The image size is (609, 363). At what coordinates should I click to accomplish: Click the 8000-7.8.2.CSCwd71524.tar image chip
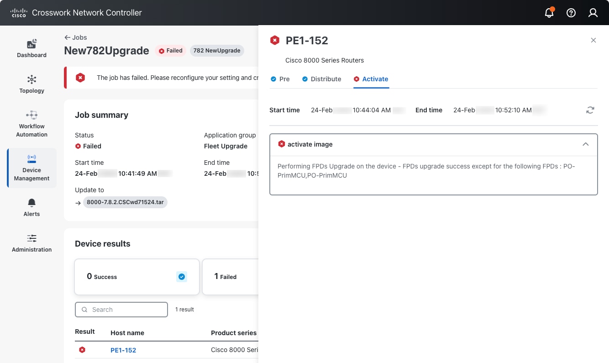(x=126, y=203)
